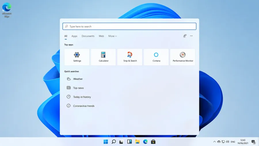The image size is (259, 146).
Task: Switch to the Documents tab
Action: pos(88,36)
